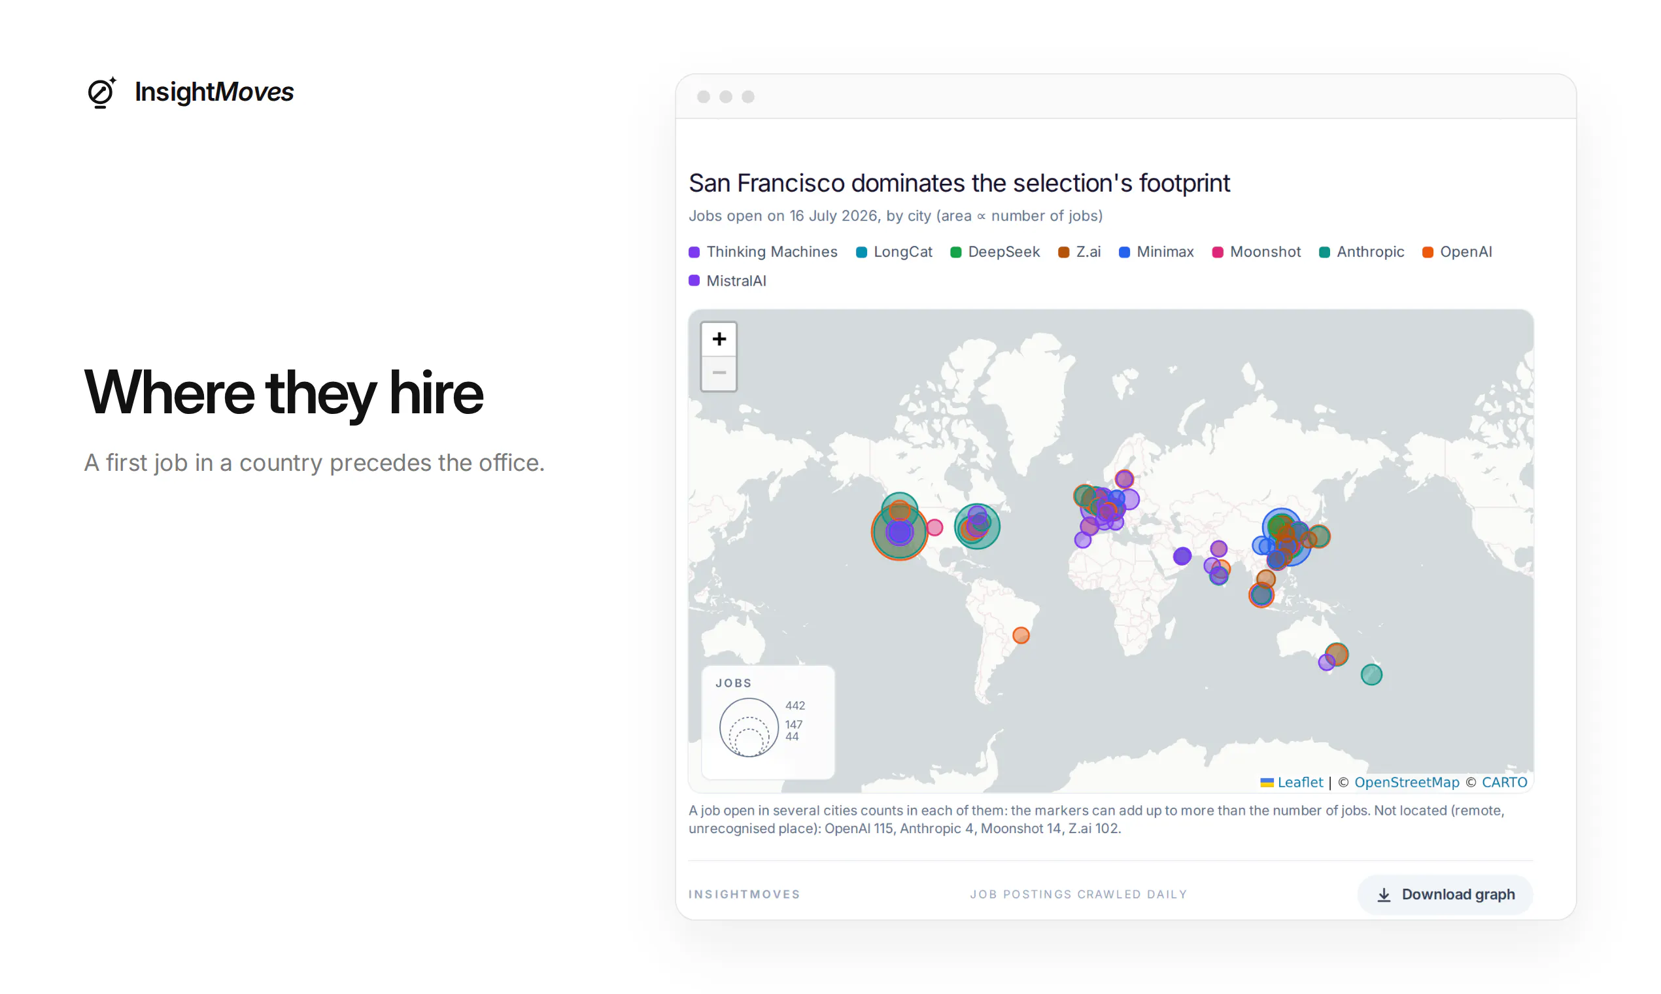The image size is (1661, 994).
Task: Open the OpenStreetMap attribution link
Action: tap(1406, 782)
